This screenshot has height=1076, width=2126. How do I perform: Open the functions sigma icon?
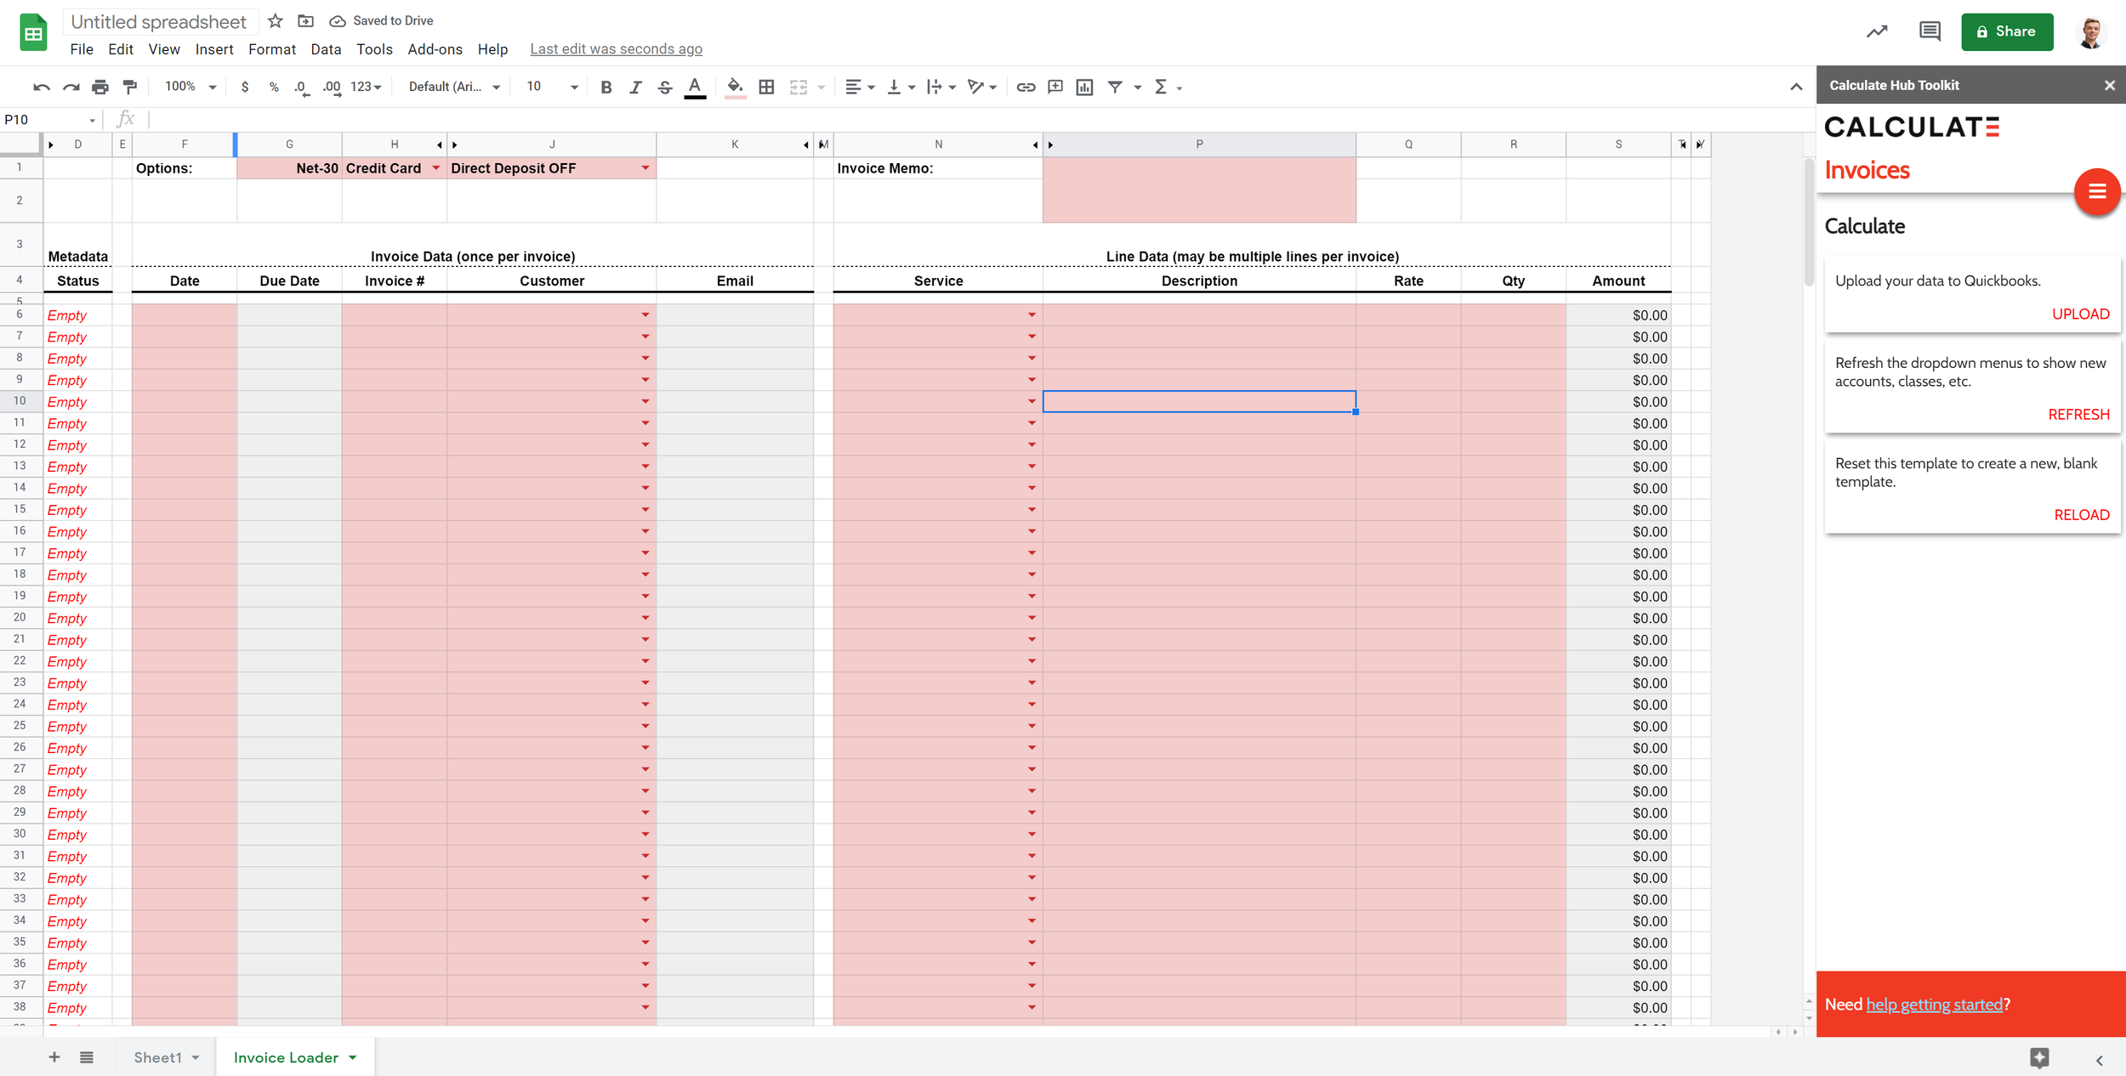pos(1161,87)
